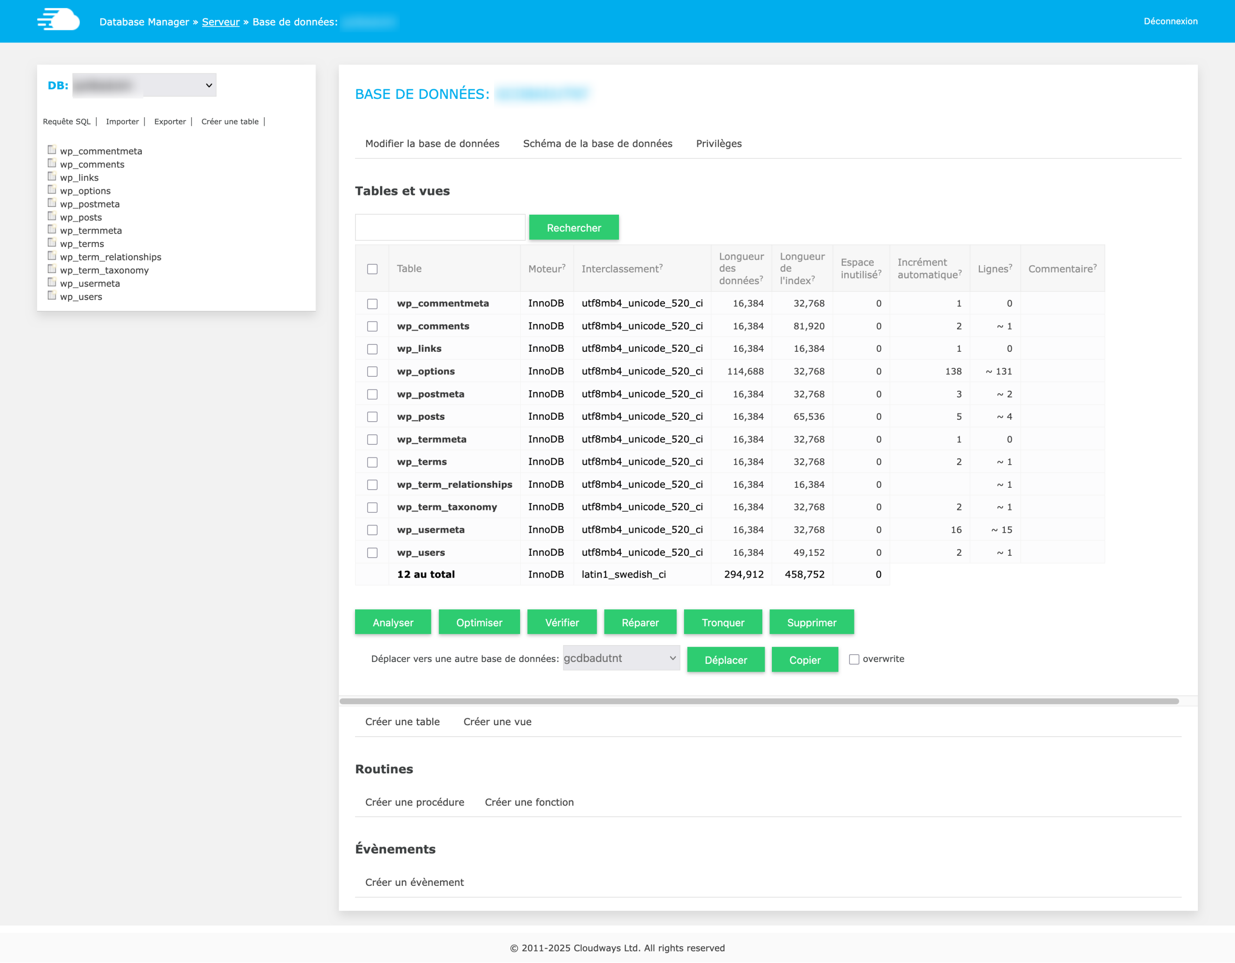Viewport: 1235px width, 963px height.
Task: Click the Cloudways cloud logo
Action: point(58,20)
